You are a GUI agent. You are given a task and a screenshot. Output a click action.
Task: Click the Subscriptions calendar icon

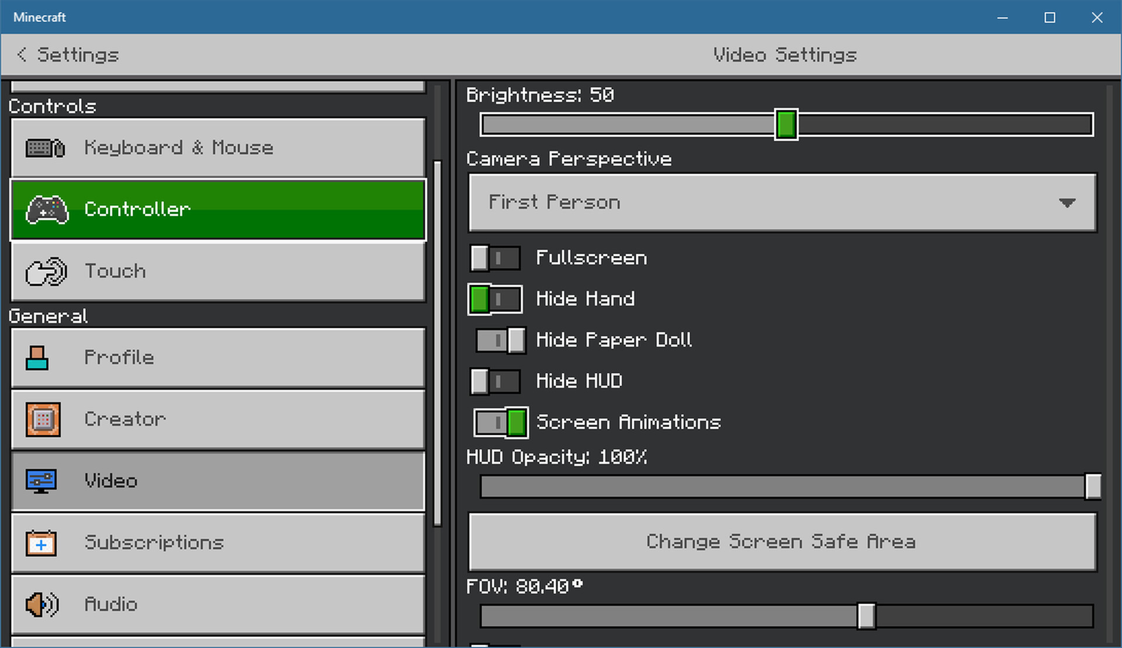point(41,543)
